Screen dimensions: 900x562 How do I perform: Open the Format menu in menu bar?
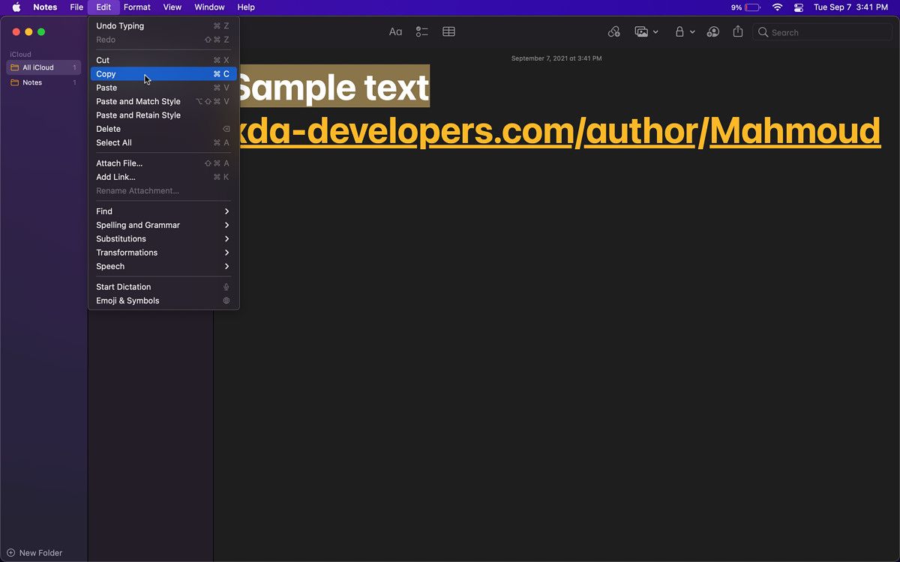[x=137, y=7]
